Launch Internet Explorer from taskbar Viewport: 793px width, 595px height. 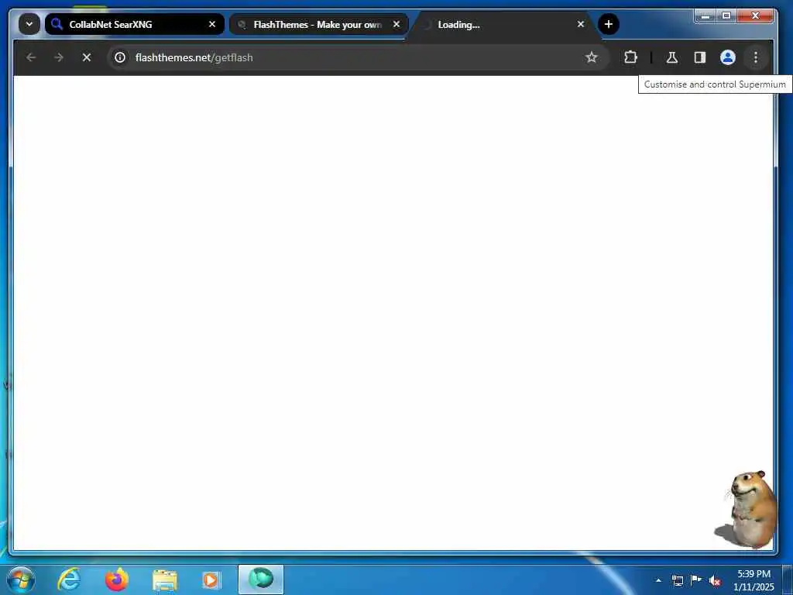click(x=69, y=580)
